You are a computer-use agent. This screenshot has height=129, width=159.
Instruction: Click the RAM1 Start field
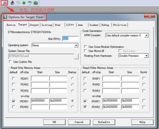[111, 78]
